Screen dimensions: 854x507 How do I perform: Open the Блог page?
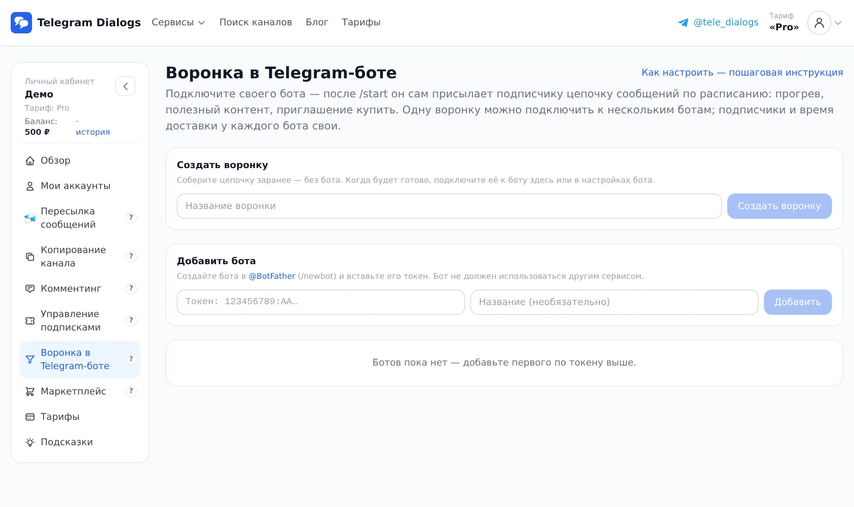[317, 22]
